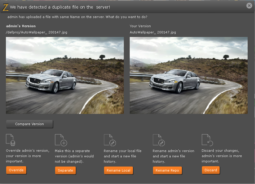This screenshot has height=184, width=255.
Task: Click the rename local file pencil icon
Action: [x=110, y=140]
